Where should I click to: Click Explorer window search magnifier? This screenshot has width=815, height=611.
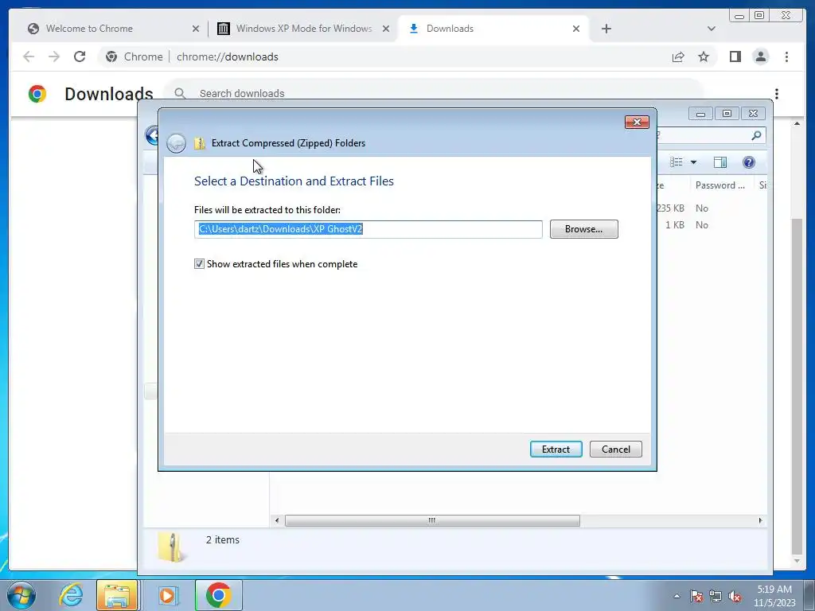tap(756, 135)
